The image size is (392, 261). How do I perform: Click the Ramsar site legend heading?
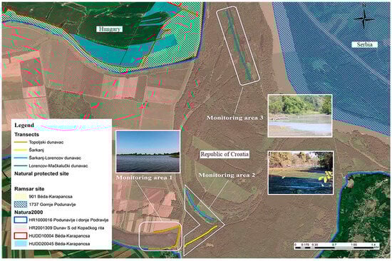(x=29, y=189)
